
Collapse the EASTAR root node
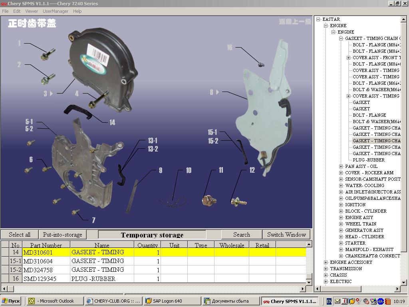318,19
